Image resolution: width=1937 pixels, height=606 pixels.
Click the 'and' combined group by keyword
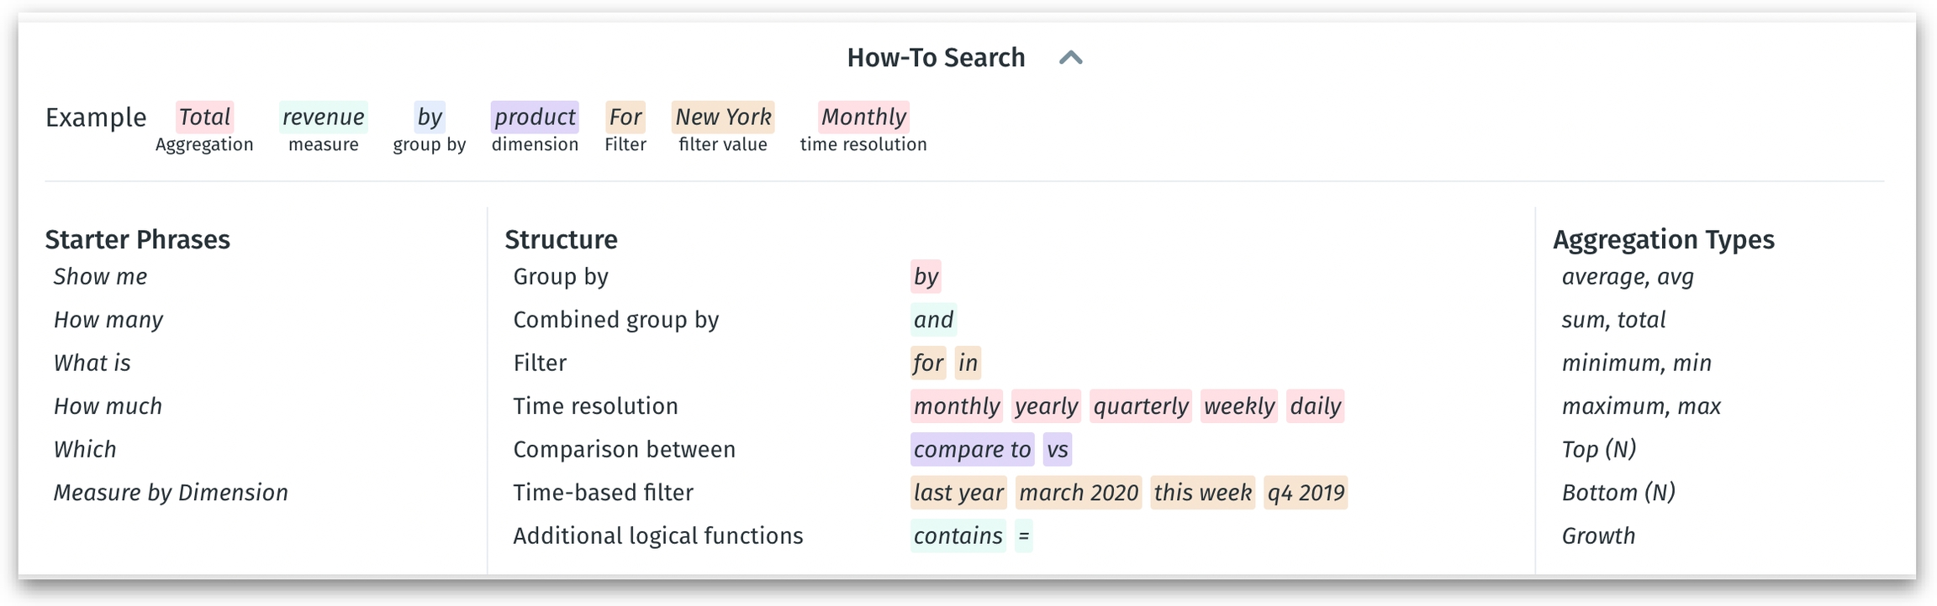pos(933,320)
